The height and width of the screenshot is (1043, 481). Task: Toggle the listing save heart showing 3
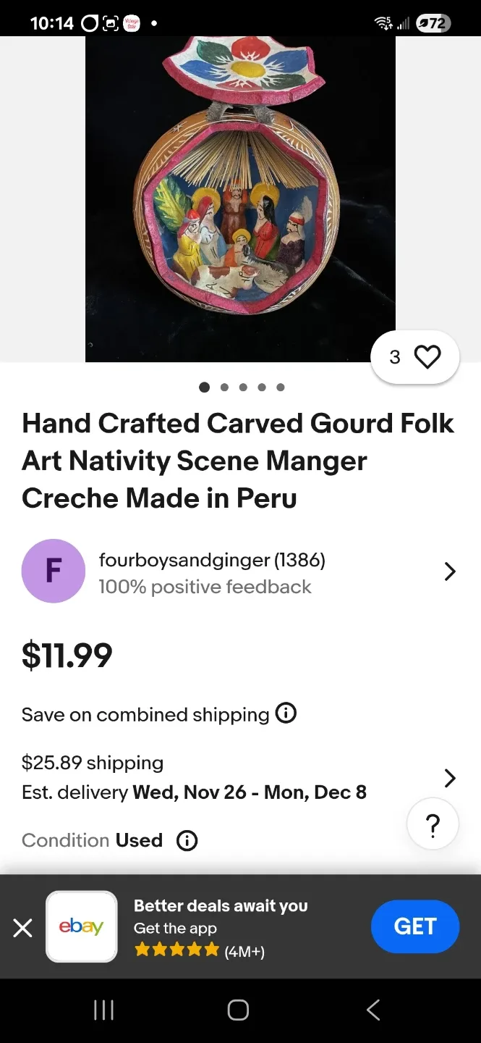coord(414,356)
